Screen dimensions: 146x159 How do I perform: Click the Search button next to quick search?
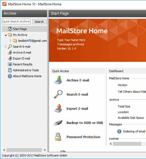click(40, 22)
